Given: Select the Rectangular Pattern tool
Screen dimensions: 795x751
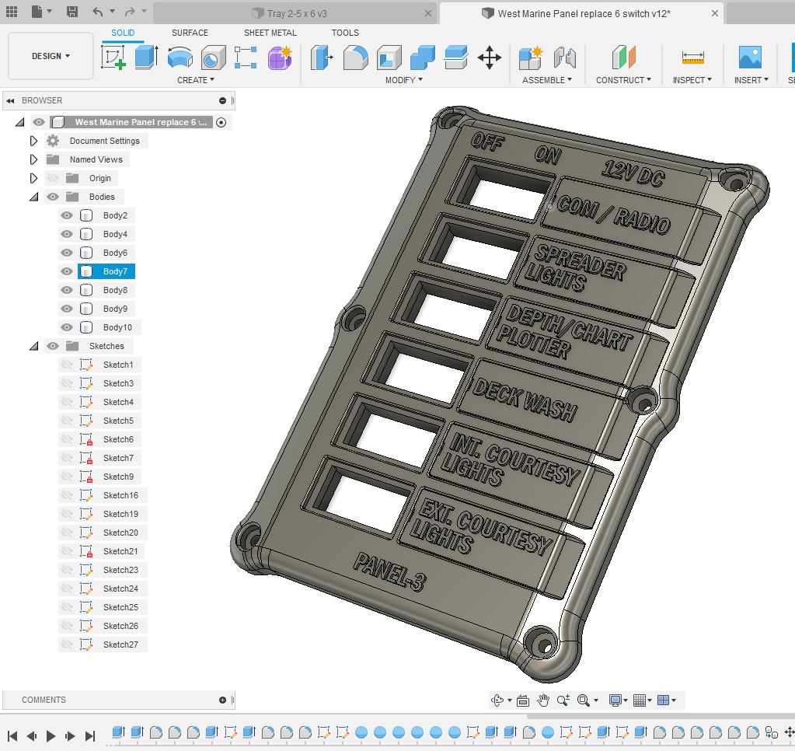Looking at the screenshot, I should [x=246, y=58].
